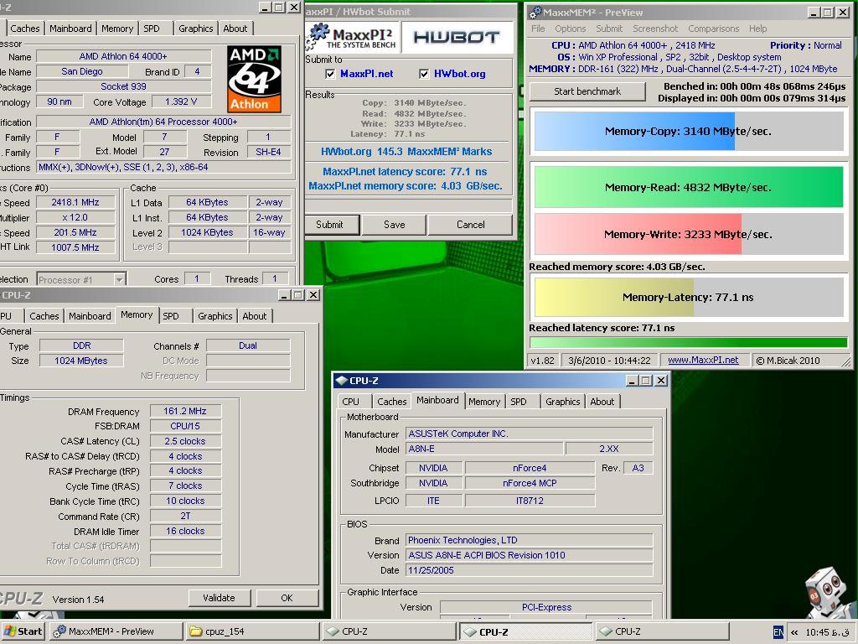Click the BIOS Version ASUS A8N-E field
Screen dimensions: 858x644
(530, 555)
